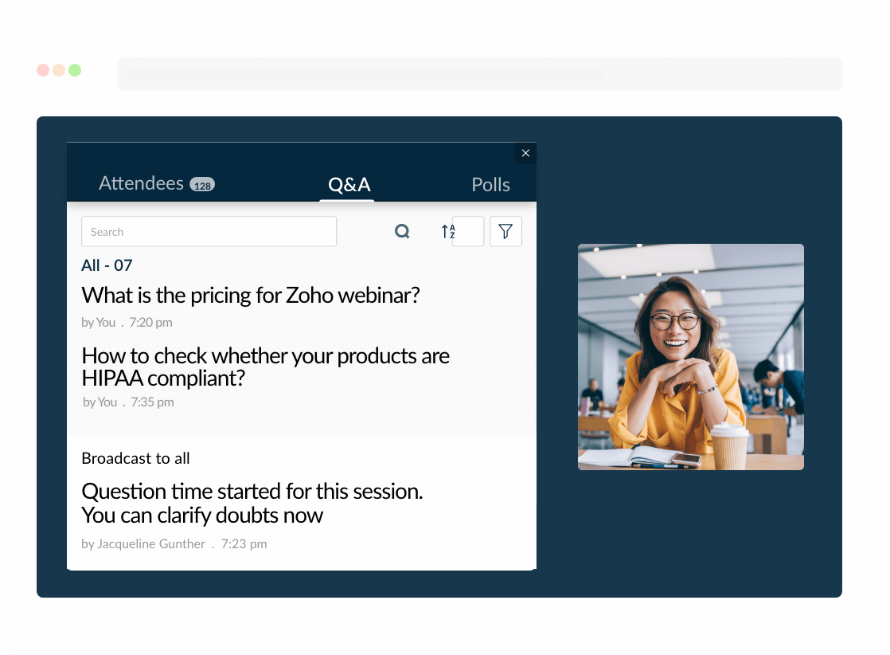Open the Polls tab

pos(490,185)
